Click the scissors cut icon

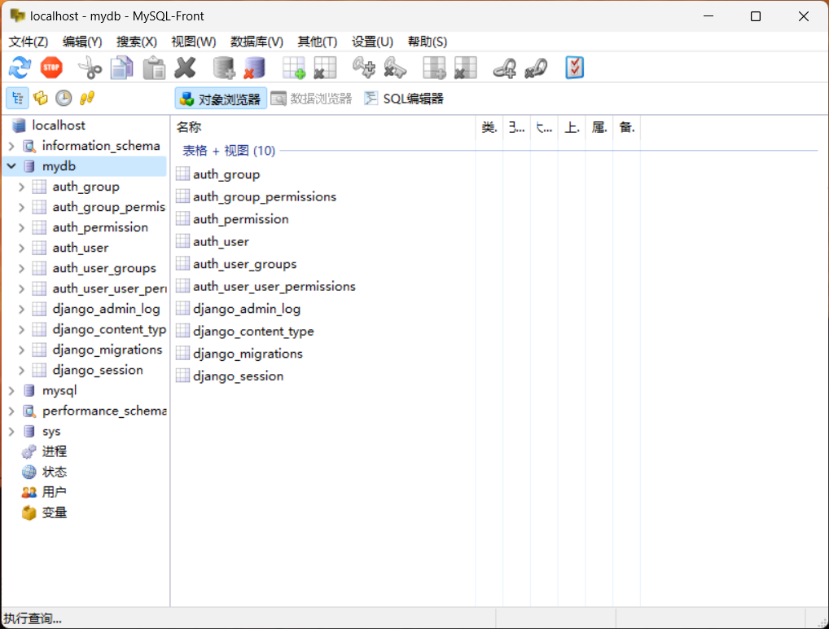tap(90, 68)
